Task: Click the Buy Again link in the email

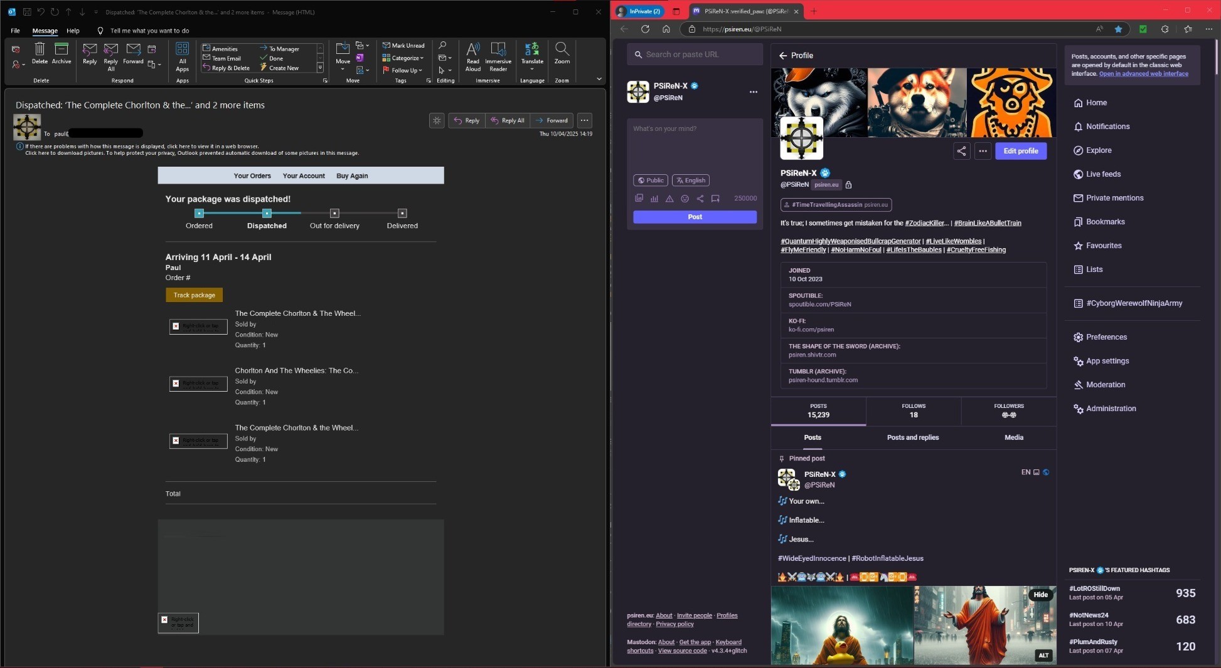Action: (352, 176)
